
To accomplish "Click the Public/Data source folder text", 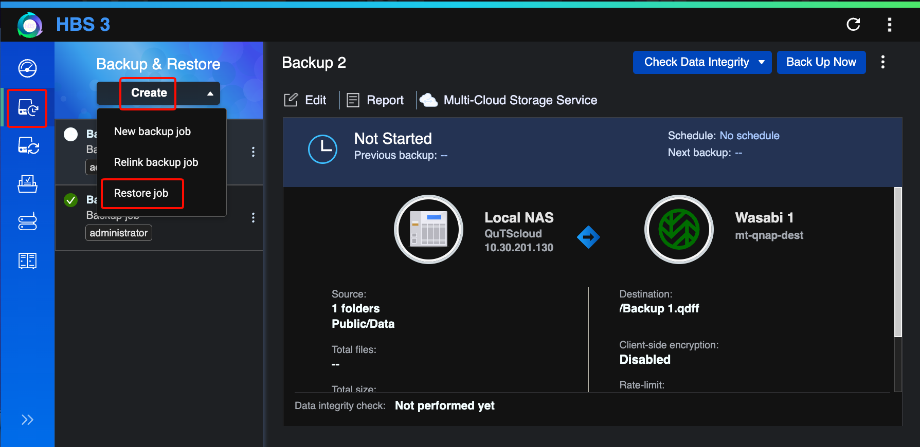I will click(x=363, y=324).
